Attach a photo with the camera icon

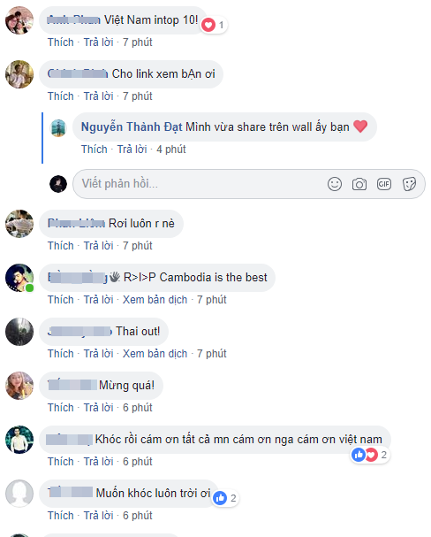click(359, 184)
